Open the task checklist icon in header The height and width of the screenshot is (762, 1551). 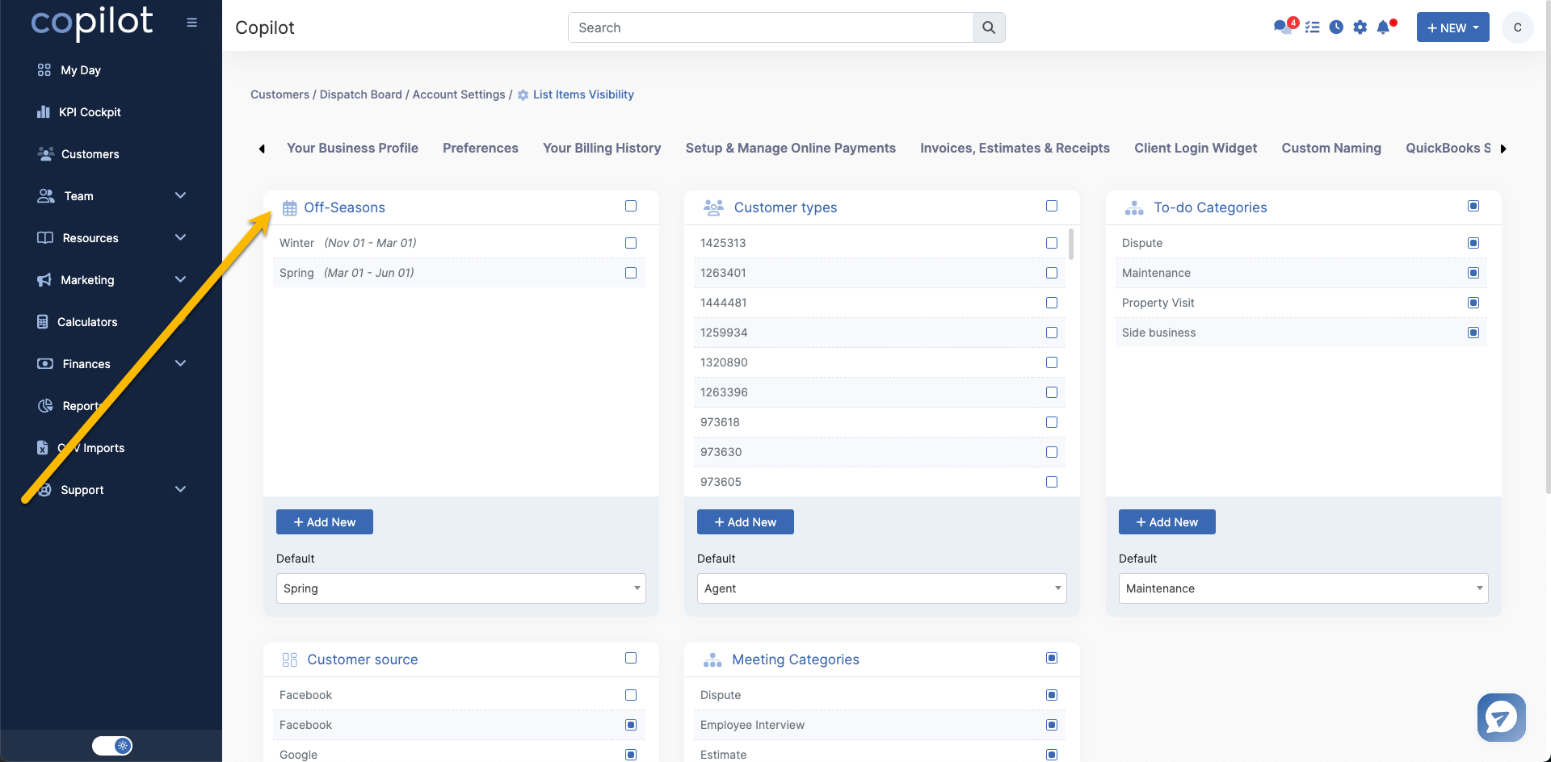click(1313, 27)
